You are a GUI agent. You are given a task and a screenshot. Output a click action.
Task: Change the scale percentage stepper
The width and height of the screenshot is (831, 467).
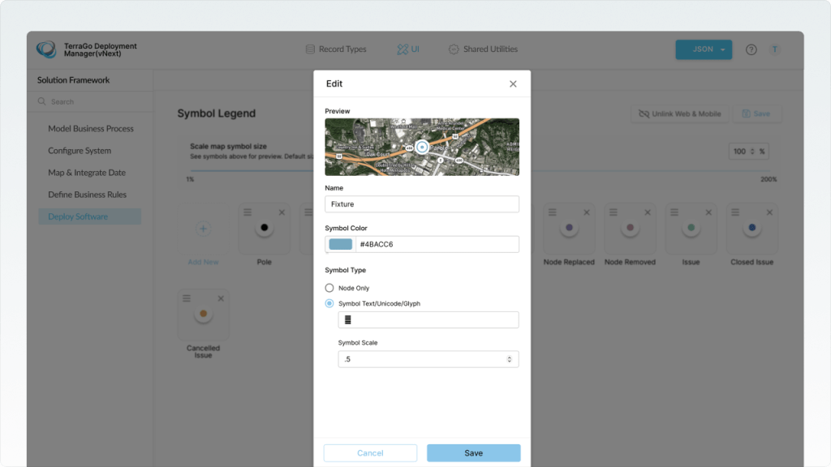click(751, 152)
